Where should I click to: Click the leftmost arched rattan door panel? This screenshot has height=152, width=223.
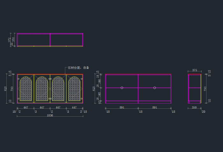tap(26, 89)
